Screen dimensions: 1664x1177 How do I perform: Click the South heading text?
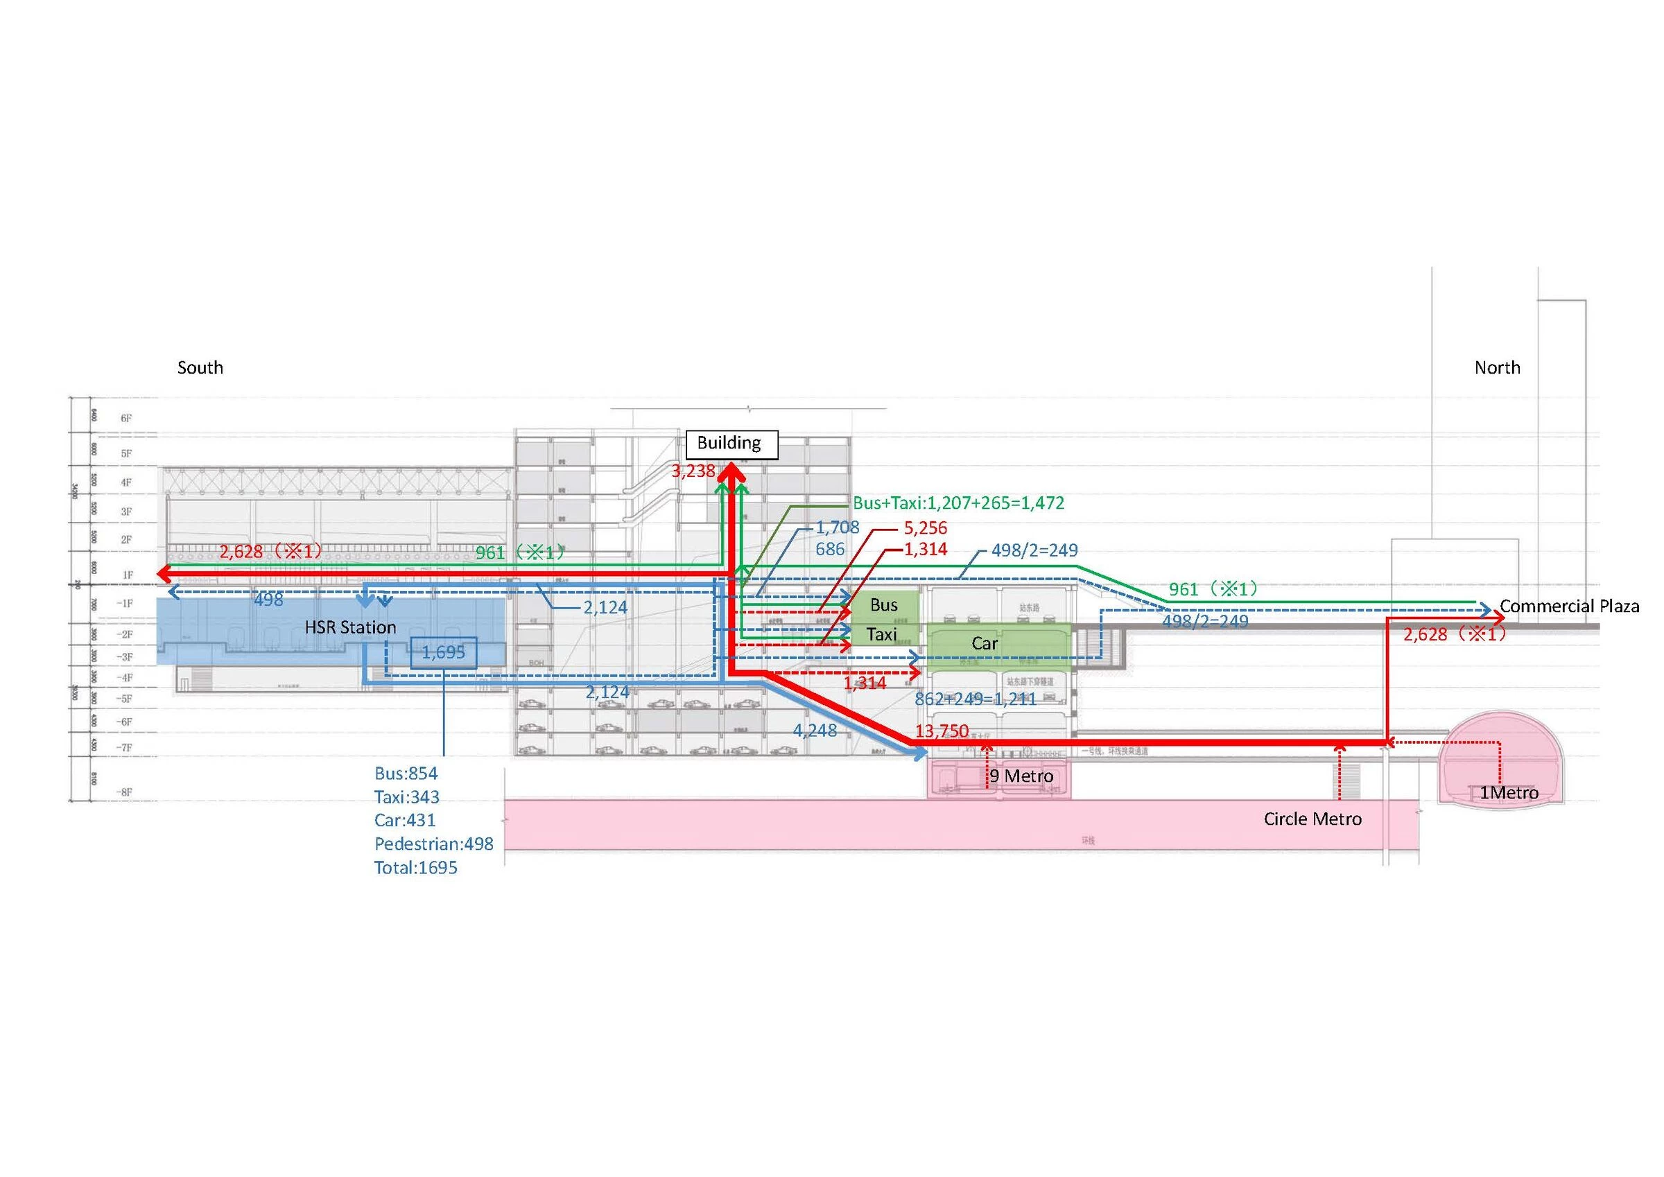tap(200, 367)
